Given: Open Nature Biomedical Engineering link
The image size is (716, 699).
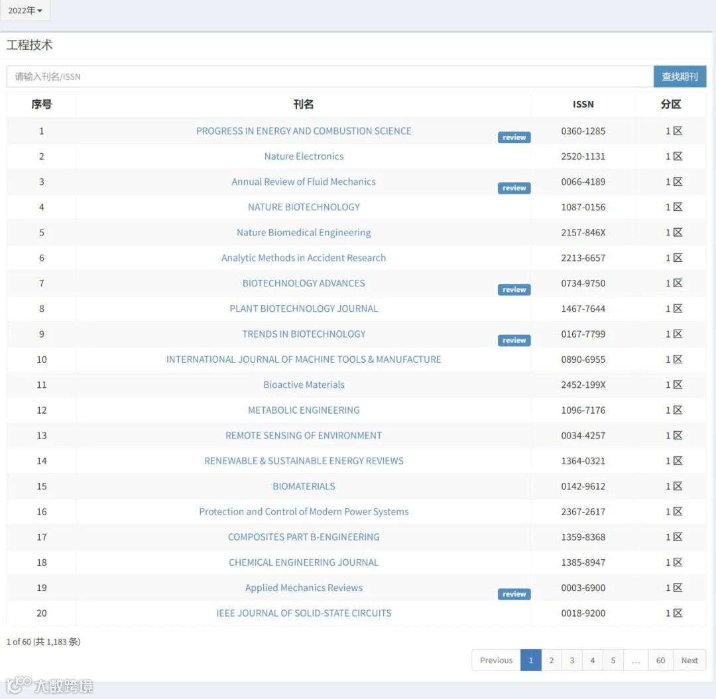Looking at the screenshot, I should tap(304, 233).
